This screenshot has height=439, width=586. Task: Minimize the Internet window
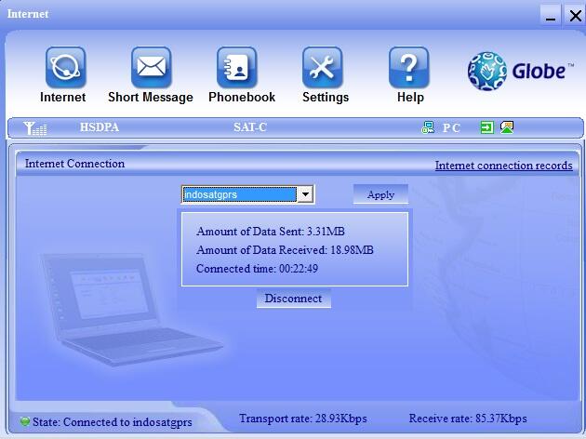[x=550, y=16]
